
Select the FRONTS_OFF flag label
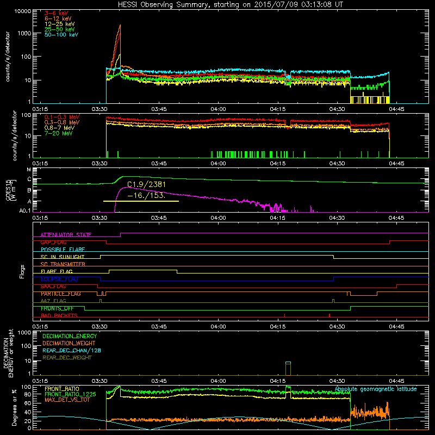57,308
